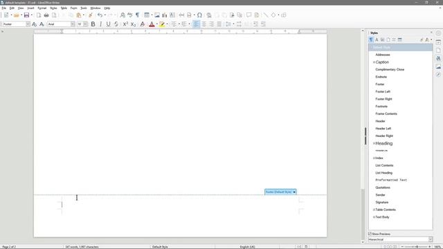Open the Paragraph Style dropdown arrow
443x249 pixels.
tap(28, 24)
